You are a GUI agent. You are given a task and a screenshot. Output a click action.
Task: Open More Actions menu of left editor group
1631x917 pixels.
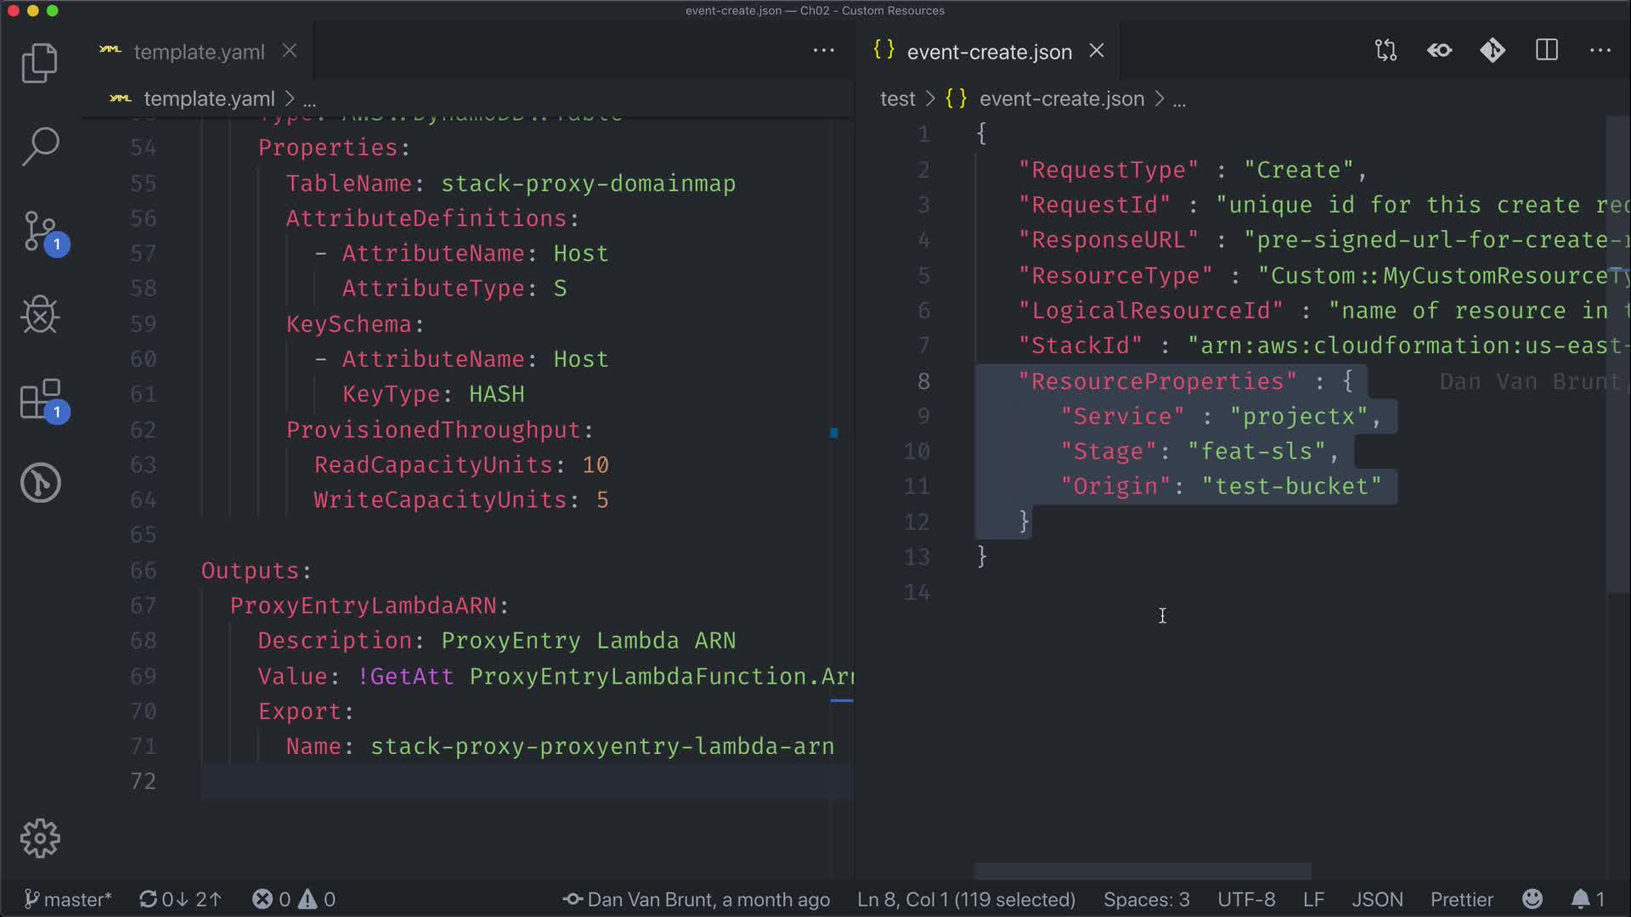pyautogui.click(x=823, y=51)
